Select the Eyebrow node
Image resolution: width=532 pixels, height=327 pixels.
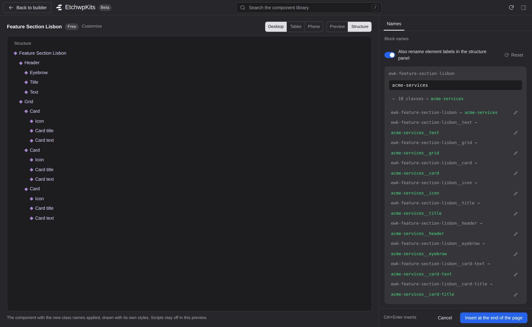[x=36, y=73]
